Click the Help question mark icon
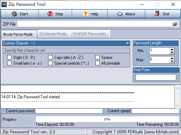Image resolution: width=181 pixels, height=135 pixels. point(85,14)
